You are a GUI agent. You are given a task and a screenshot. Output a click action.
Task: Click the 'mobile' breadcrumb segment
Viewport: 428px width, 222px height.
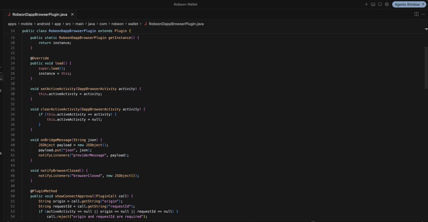(27, 24)
